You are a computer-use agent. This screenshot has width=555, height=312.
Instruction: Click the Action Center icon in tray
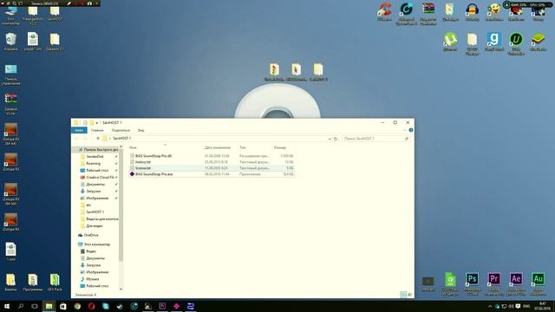[x=519, y=306]
